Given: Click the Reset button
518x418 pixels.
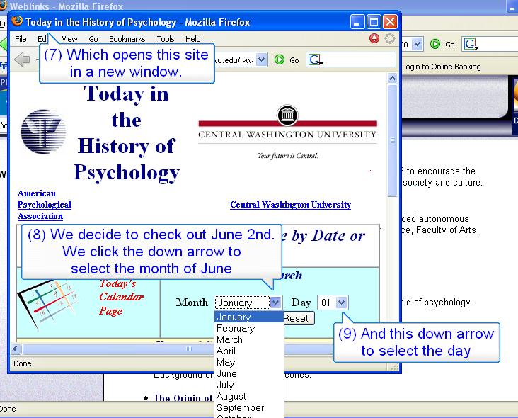Looking at the screenshot, I should point(299,319).
